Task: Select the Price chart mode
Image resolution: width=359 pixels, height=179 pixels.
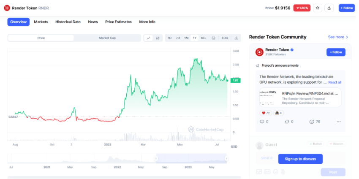Action: point(41,38)
